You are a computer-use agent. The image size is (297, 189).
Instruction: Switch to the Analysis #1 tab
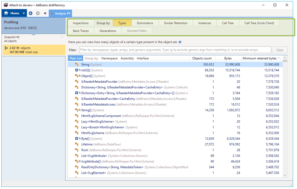[x=60, y=13]
